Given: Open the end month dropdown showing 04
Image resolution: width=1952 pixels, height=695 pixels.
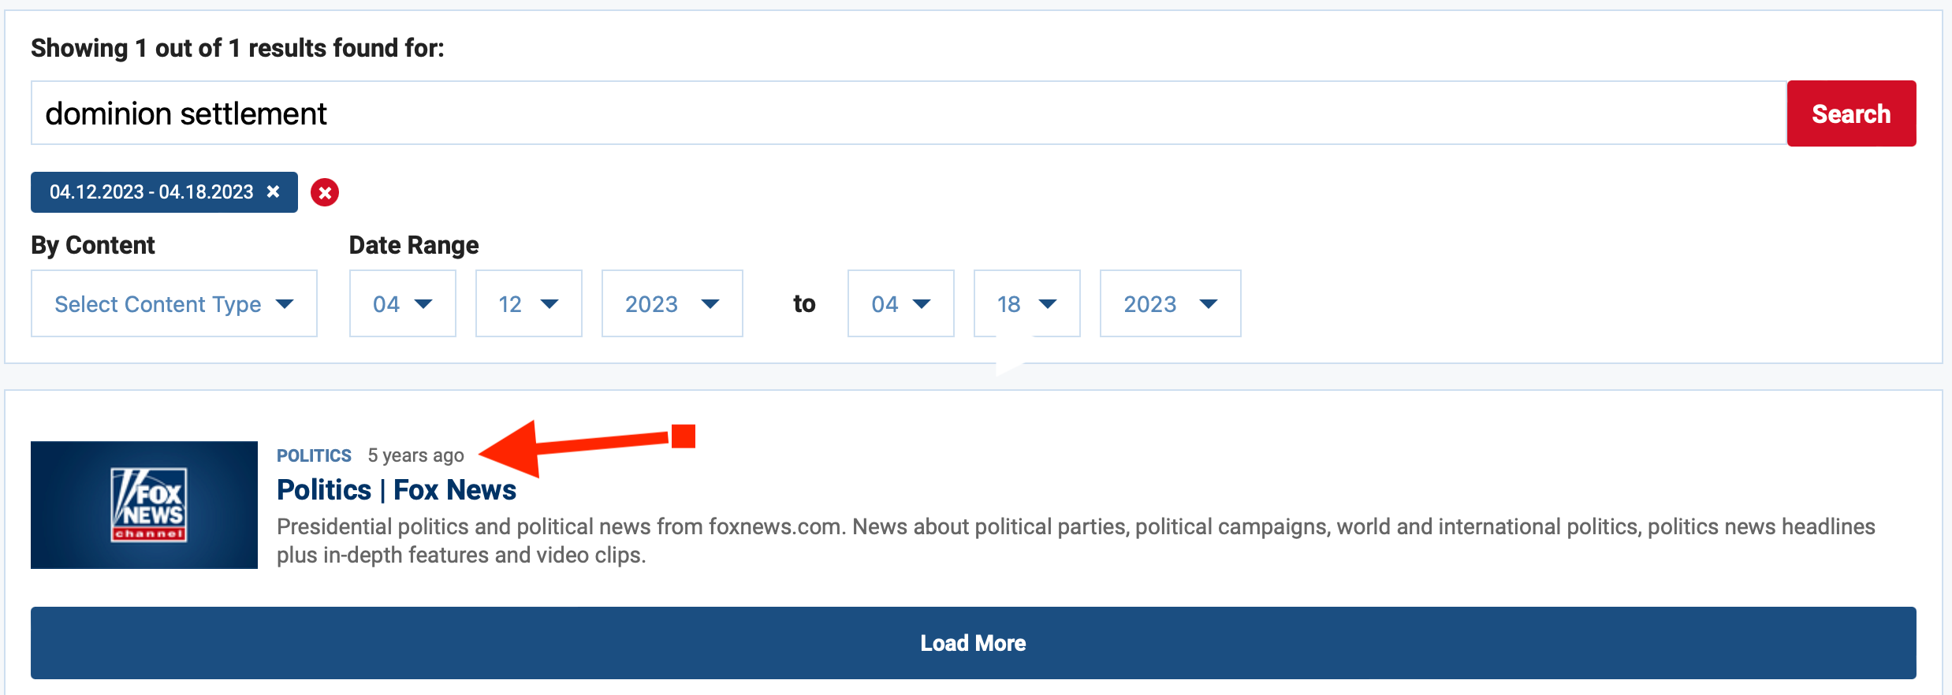Looking at the screenshot, I should pos(901,303).
